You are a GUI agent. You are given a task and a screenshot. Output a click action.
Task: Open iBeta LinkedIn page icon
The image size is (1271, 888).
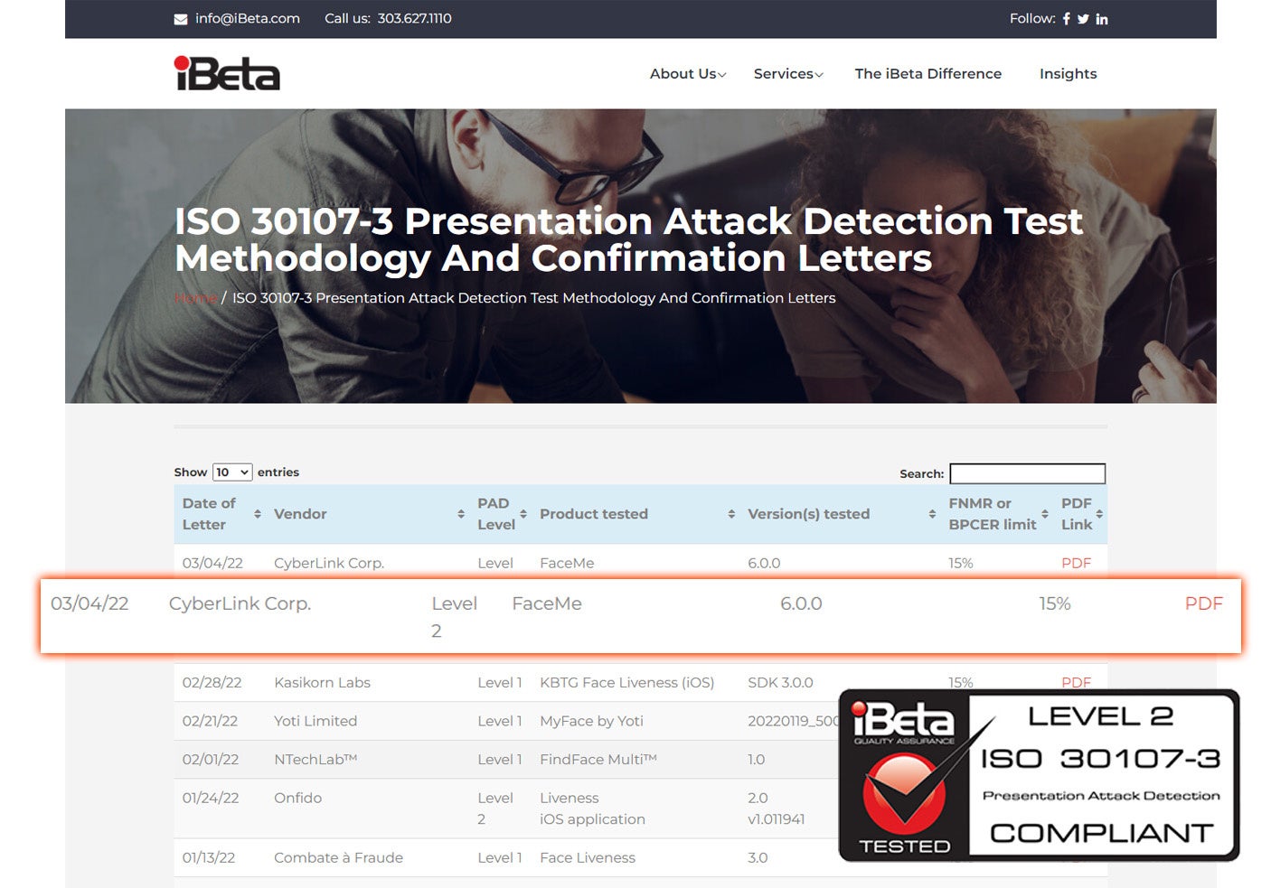(x=1102, y=19)
